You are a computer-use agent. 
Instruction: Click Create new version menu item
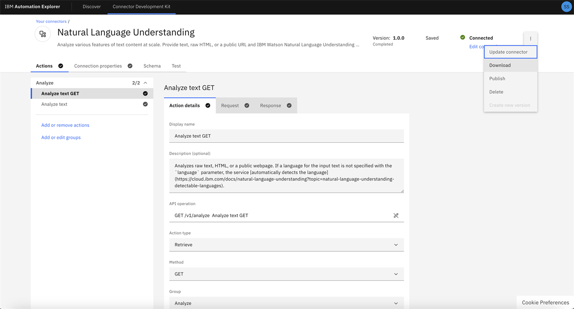tap(510, 105)
